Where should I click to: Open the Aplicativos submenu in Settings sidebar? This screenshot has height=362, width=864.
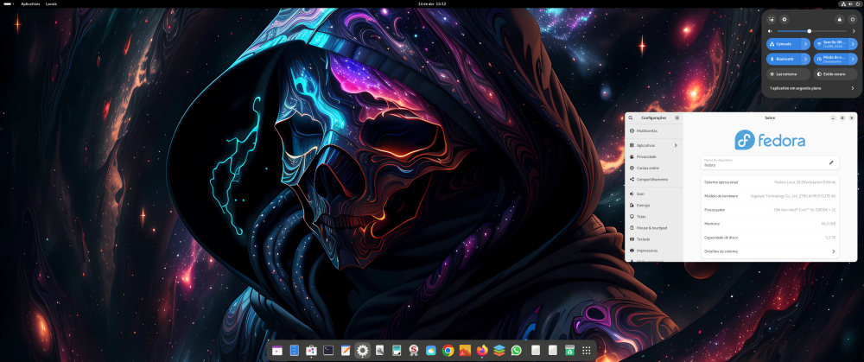pos(654,145)
